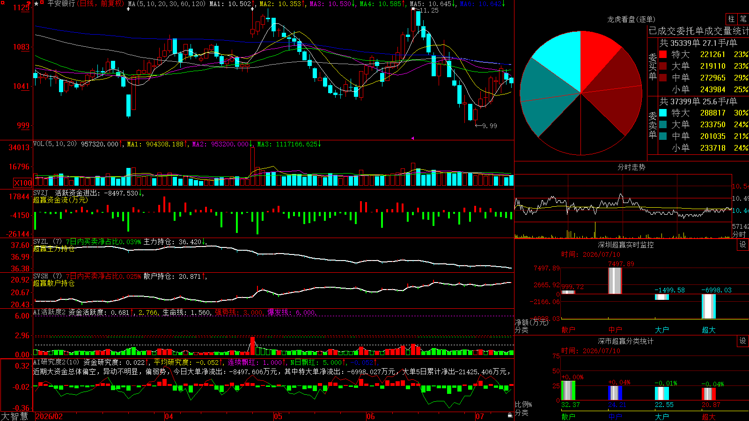Switch order statistics to 笔 mode
Screen dimensions: 749x421
coord(743,19)
